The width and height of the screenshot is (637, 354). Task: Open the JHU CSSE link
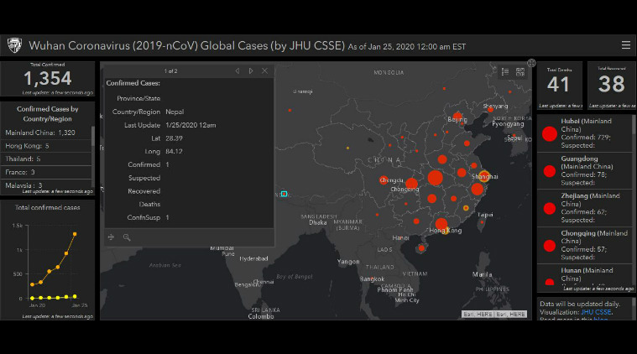tap(597, 311)
